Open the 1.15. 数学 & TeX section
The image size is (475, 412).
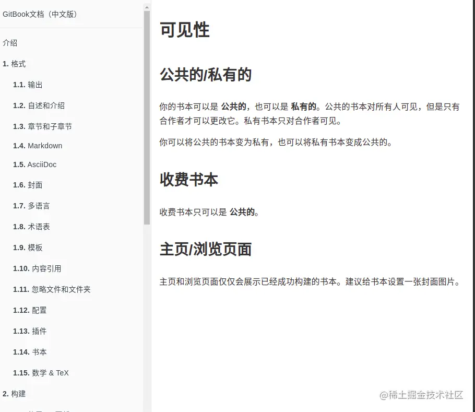(41, 373)
